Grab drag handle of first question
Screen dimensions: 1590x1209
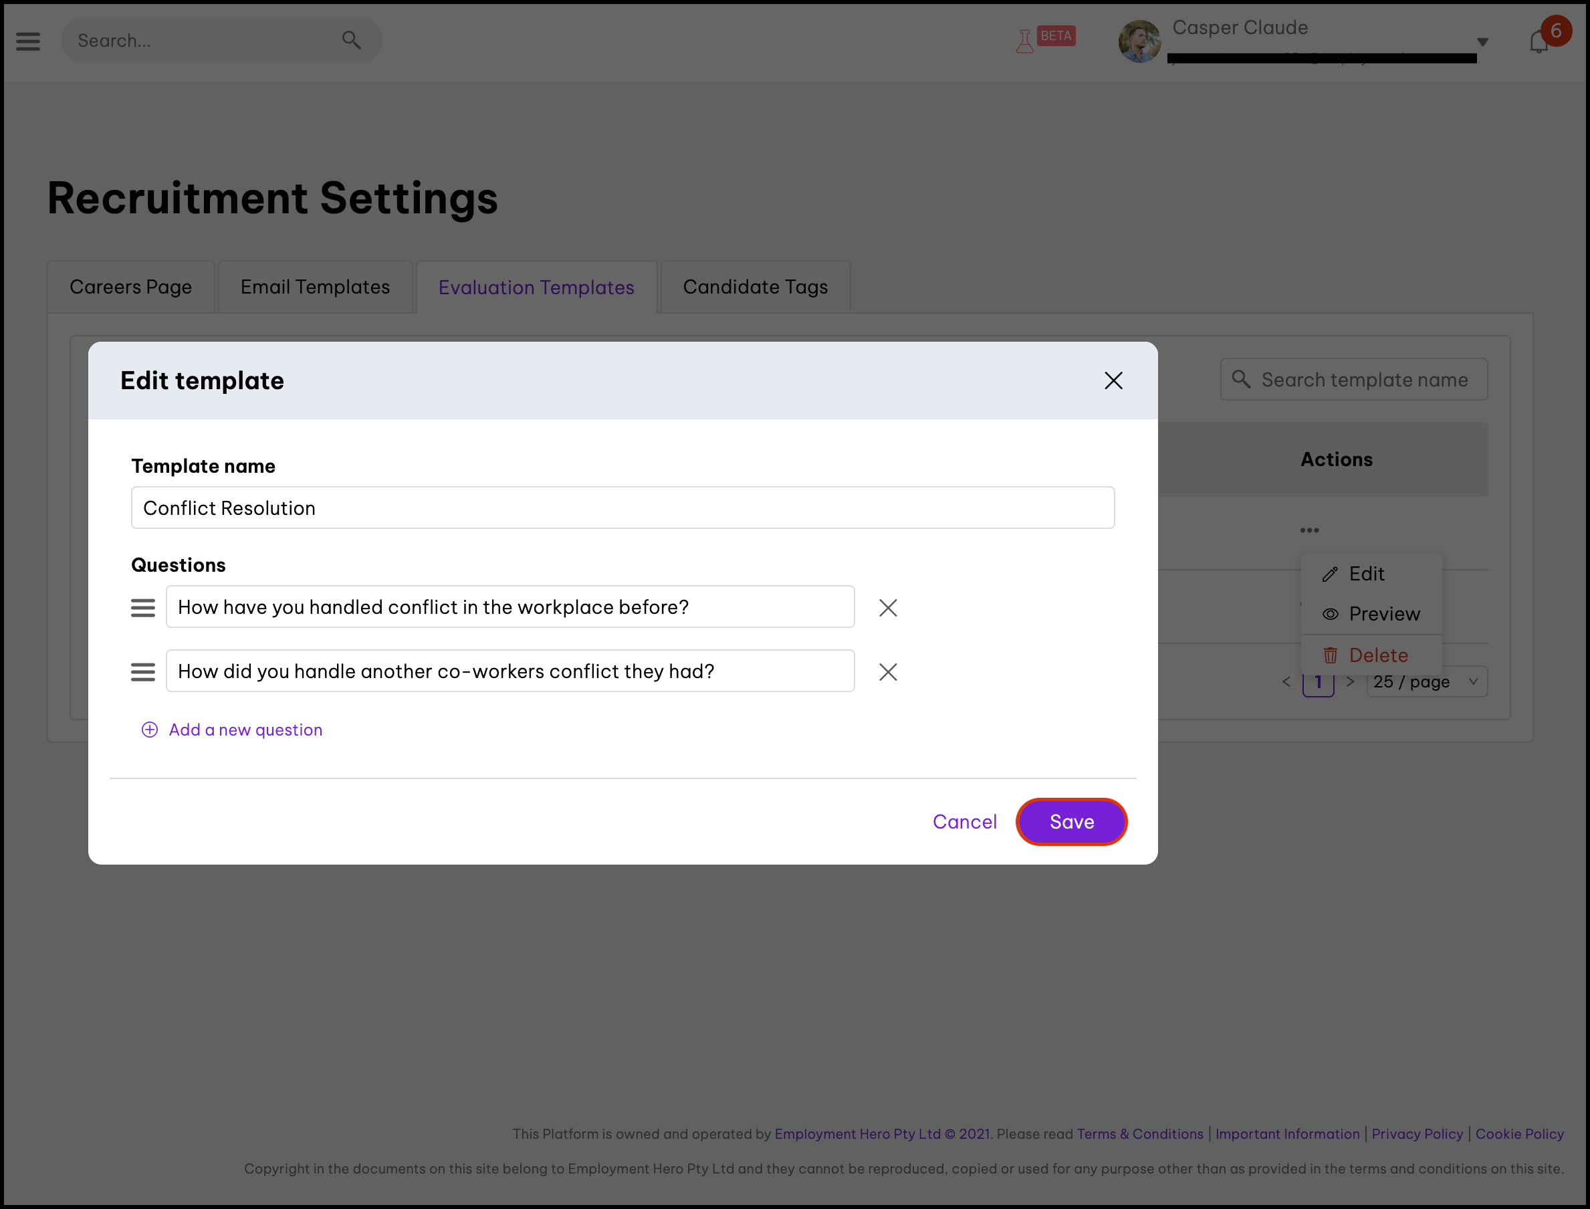pyautogui.click(x=142, y=608)
